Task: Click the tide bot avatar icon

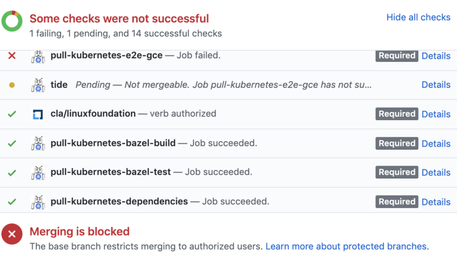Action: click(38, 85)
